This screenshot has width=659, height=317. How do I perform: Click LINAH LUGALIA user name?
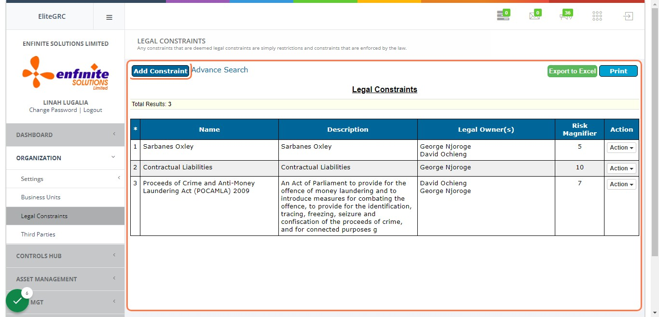[66, 102]
